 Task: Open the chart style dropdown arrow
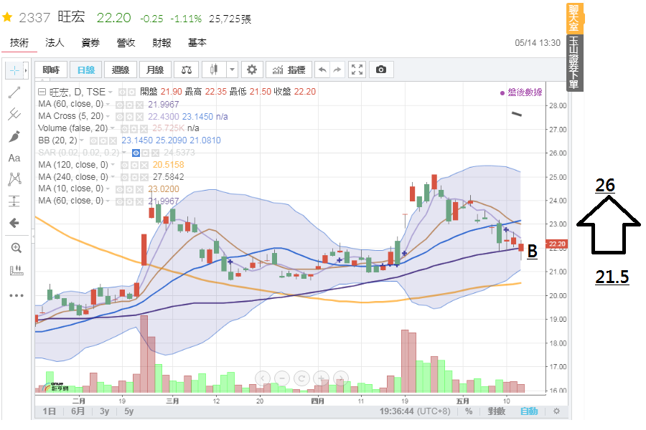coord(233,70)
